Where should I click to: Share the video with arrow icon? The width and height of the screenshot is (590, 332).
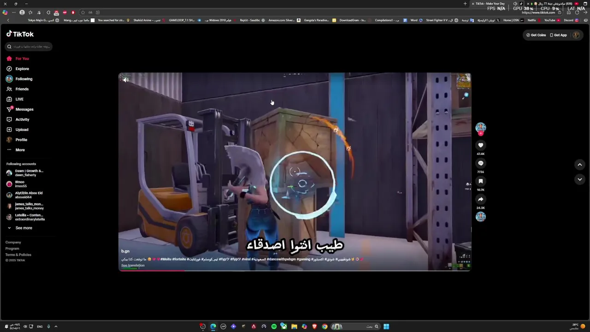pos(481,199)
